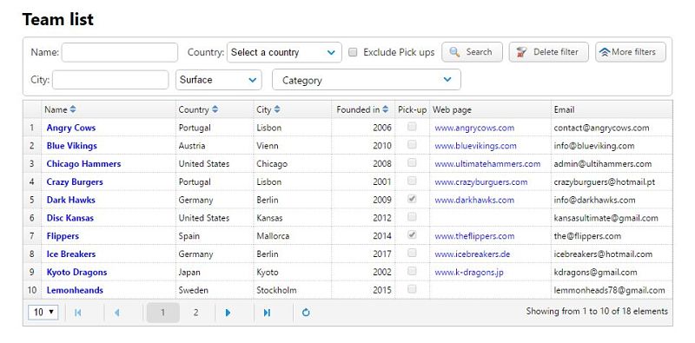The image size is (695, 343).
Task: Toggle Pick-up checkbox for Dark Hawks
Action: pyautogui.click(x=412, y=199)
